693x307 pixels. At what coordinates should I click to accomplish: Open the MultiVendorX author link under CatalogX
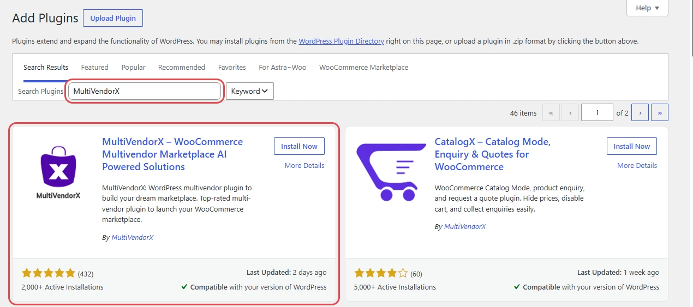[x=465, y=226]
